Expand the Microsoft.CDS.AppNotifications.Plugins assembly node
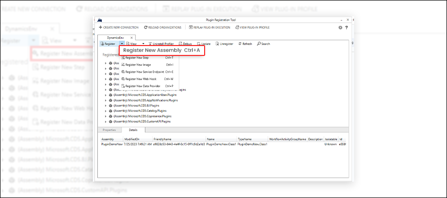The height and width of the screenshot is (198, 447). [x=106, y=100]
